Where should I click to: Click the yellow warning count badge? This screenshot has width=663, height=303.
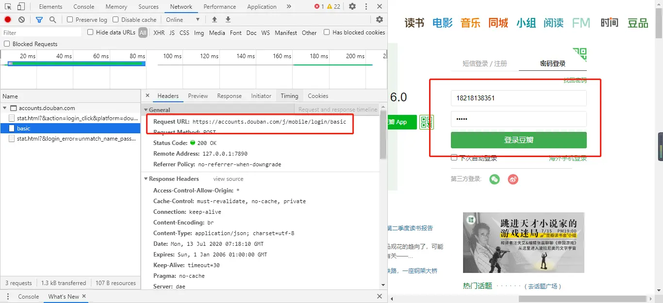click(x=333, y=7)
